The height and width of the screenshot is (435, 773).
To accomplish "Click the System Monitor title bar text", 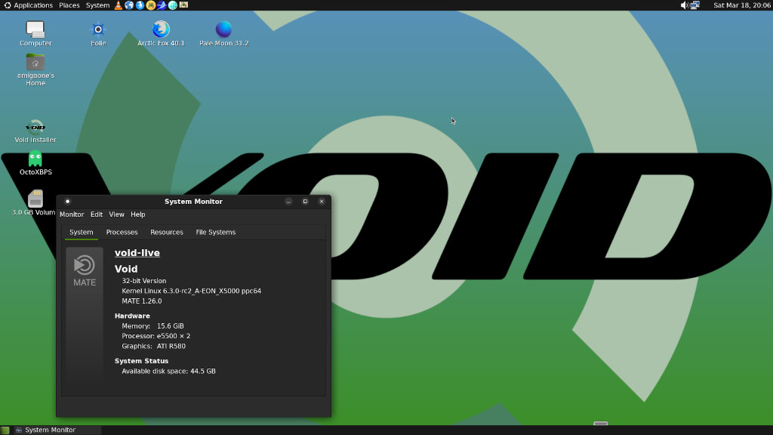I will click(x=193, y=201).
